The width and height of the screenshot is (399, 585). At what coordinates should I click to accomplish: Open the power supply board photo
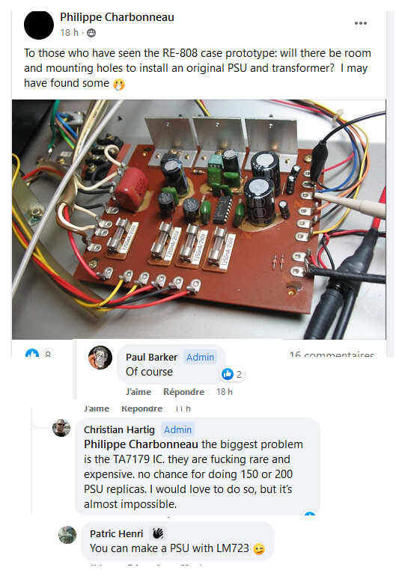point(199,219)
